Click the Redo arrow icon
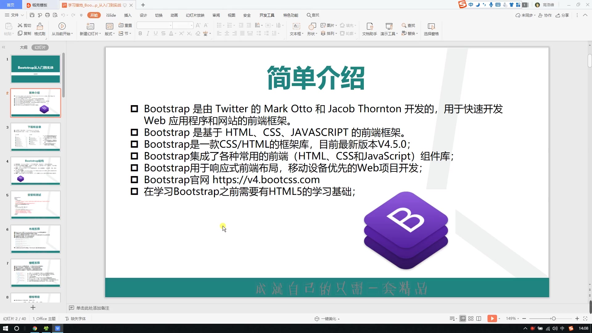 tap(73, 15)
